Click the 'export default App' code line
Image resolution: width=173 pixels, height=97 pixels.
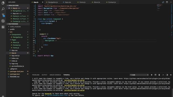45,56
